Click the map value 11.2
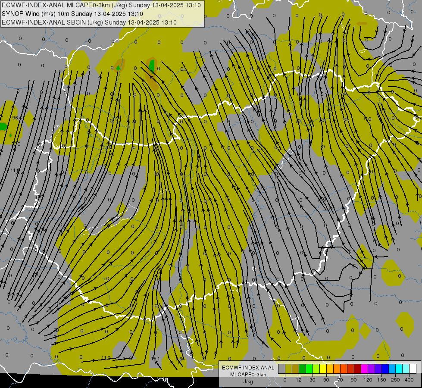 coord(106,358)
